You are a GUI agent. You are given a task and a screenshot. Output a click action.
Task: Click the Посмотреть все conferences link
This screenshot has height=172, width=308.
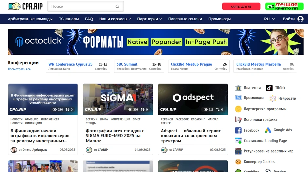19,69
